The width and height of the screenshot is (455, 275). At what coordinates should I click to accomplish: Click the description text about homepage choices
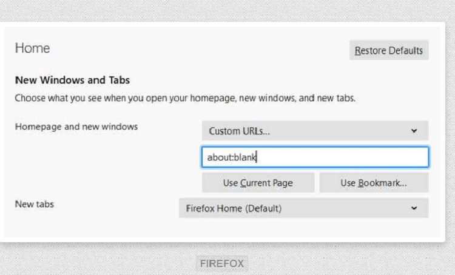click(185, 98)
